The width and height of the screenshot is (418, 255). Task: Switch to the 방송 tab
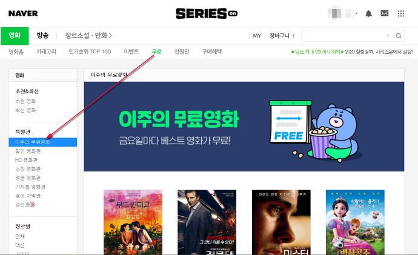click(x=42, y=36)
